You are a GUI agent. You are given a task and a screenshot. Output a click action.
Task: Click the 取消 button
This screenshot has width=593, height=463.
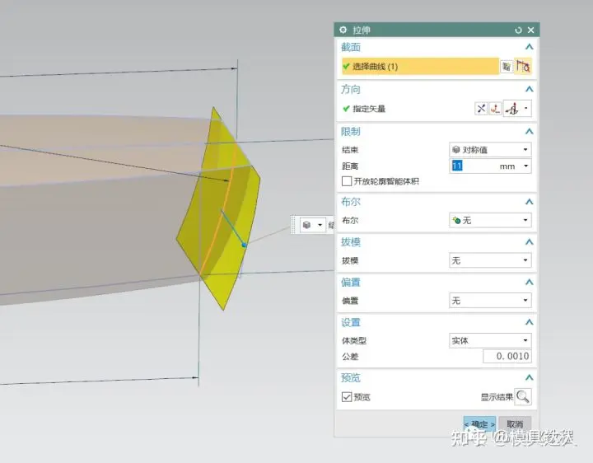515,424
